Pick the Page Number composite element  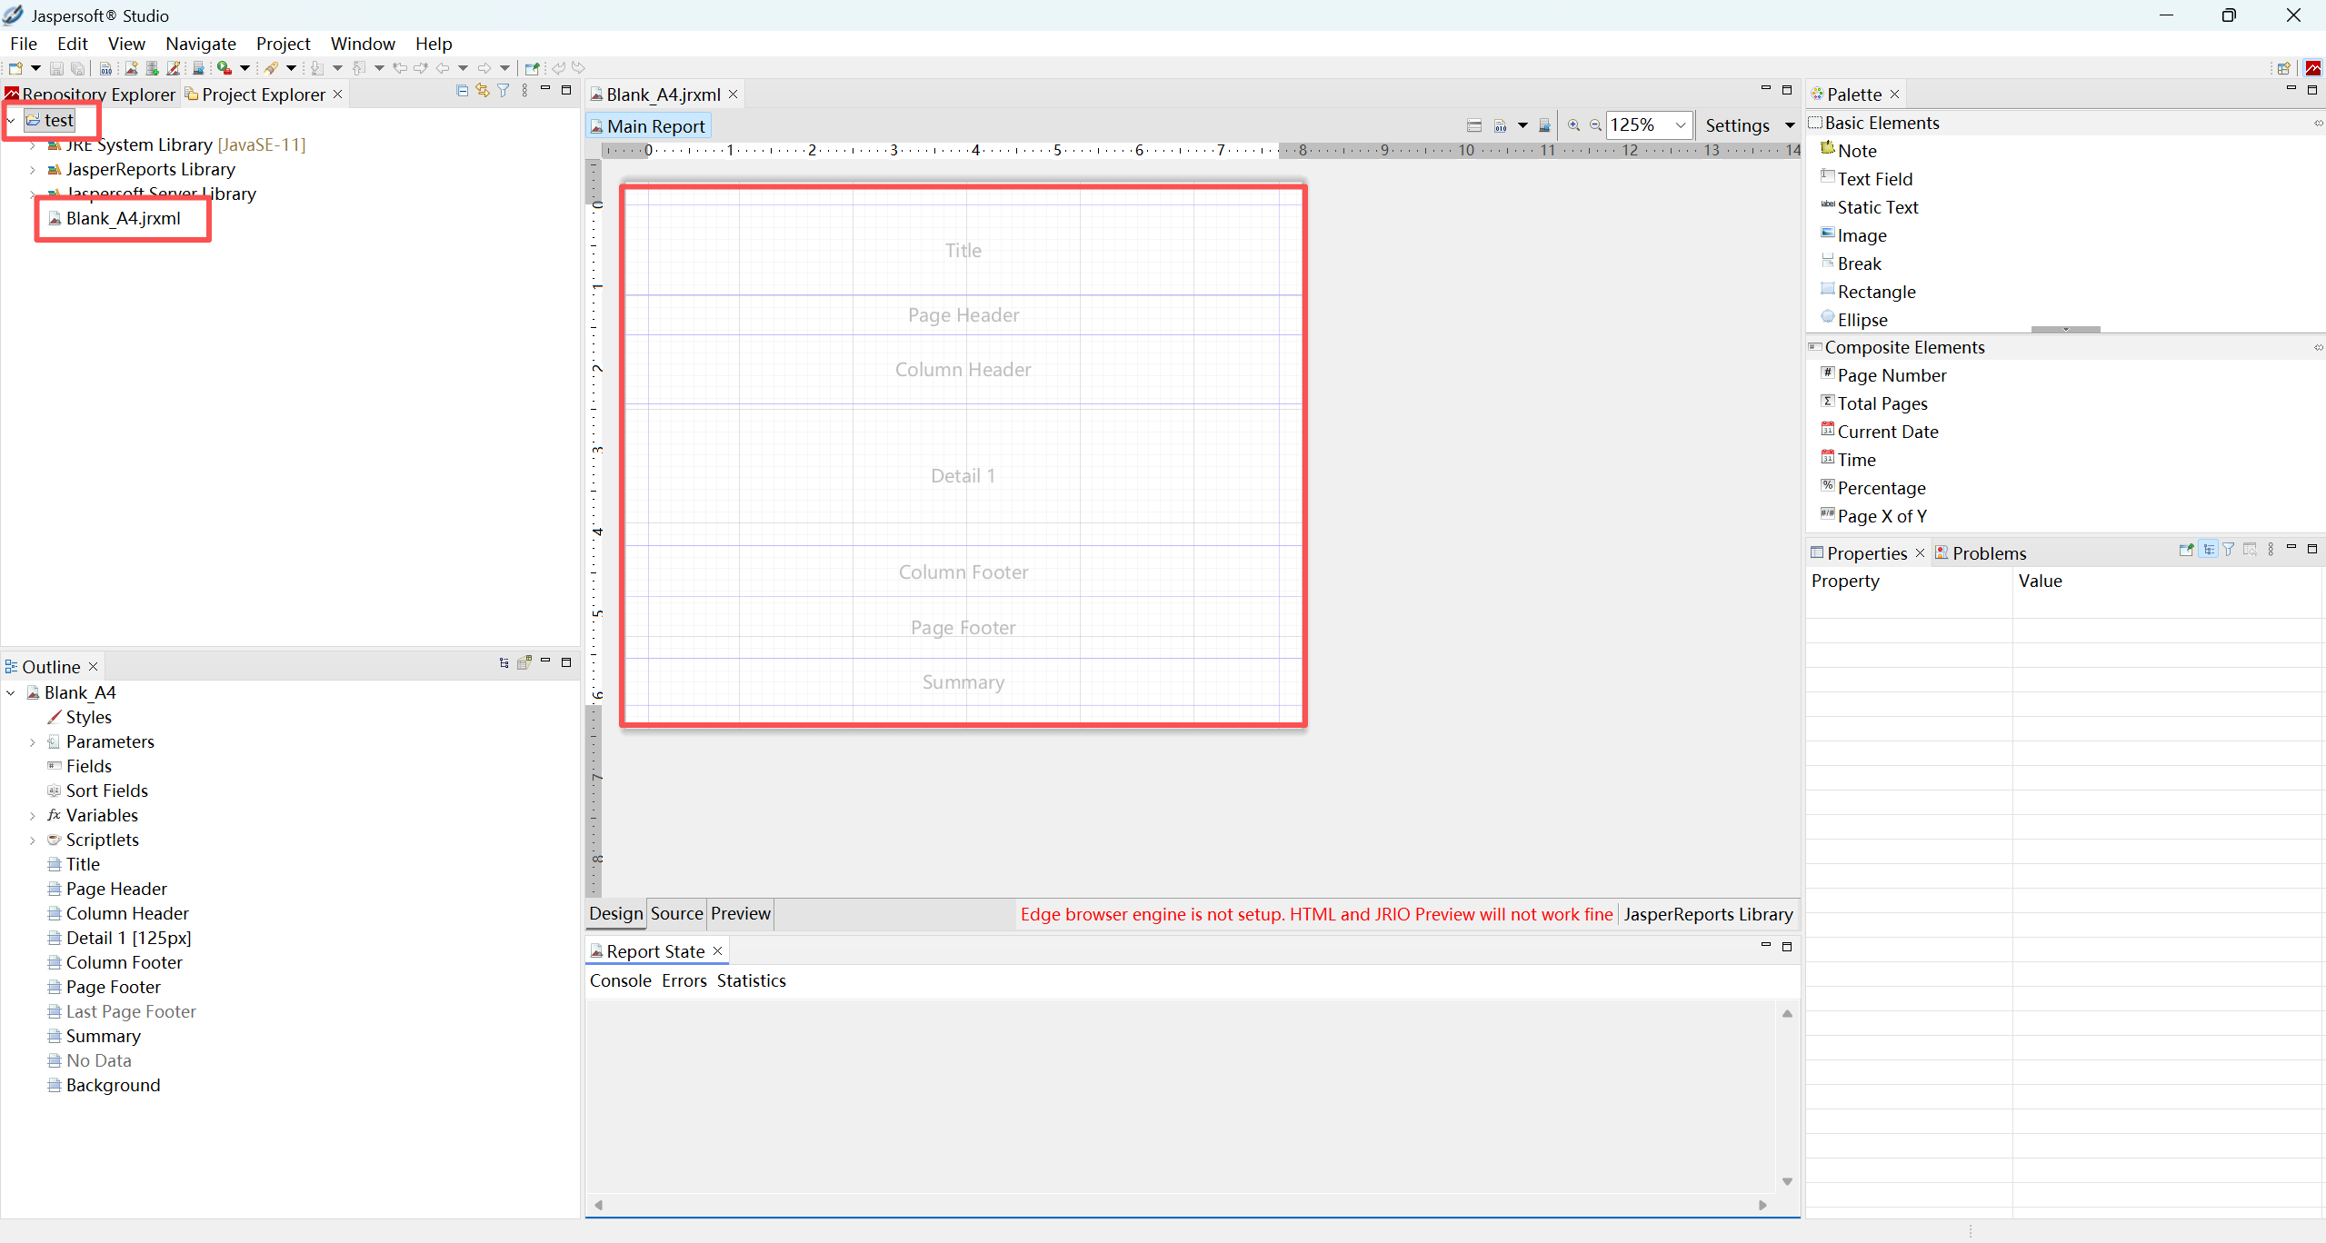[1891, 375]
